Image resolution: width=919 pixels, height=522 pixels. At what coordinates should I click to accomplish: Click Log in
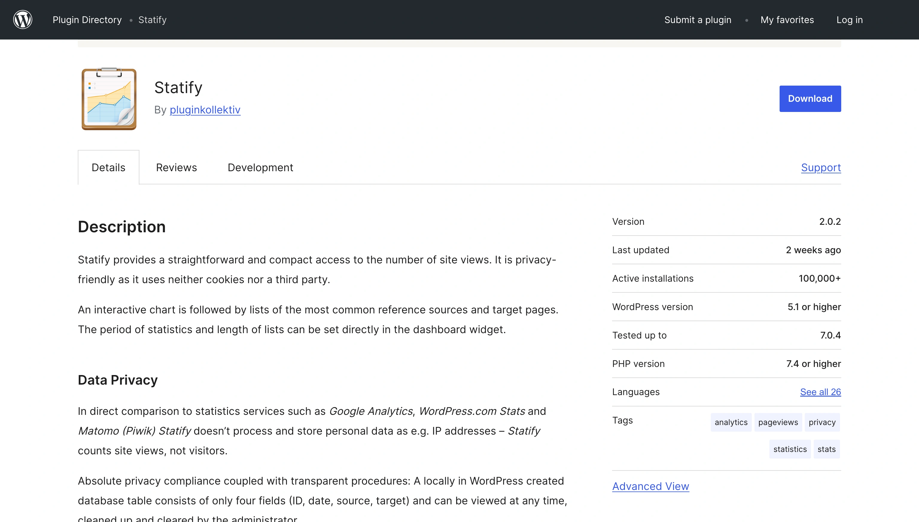pyautogui.click(x=850, y=20)
